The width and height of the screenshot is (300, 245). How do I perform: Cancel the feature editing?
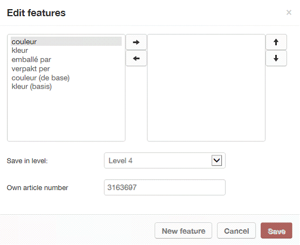coord(236,230)
